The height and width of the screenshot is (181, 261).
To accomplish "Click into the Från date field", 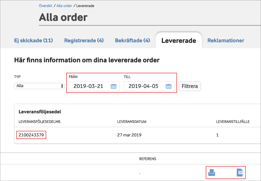I will [88, 86].
